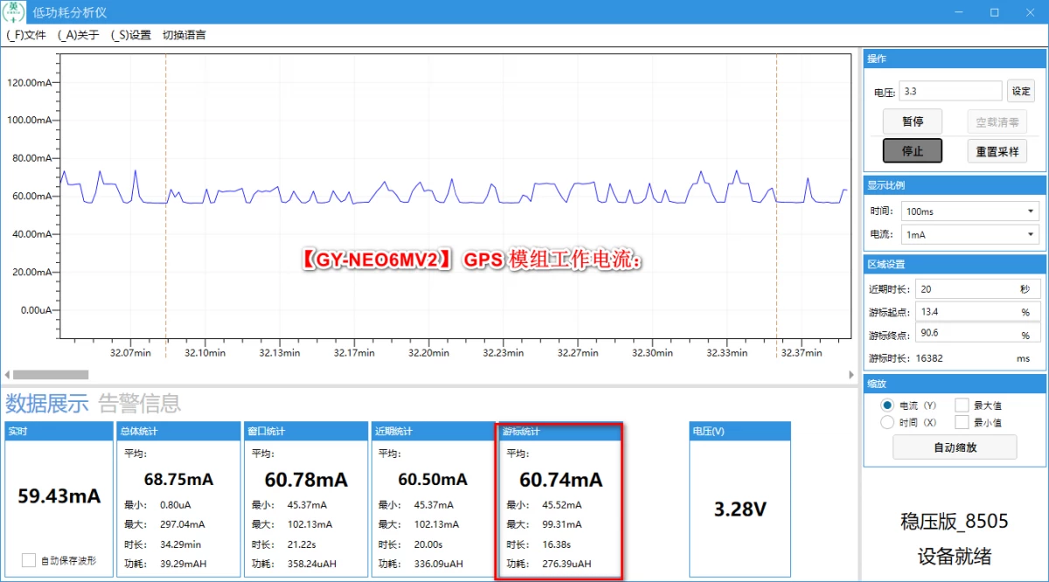This screenshot has height=582, width=1049.
Task: Click the chart scrollbar right arrow
Action: pos(852,375)
